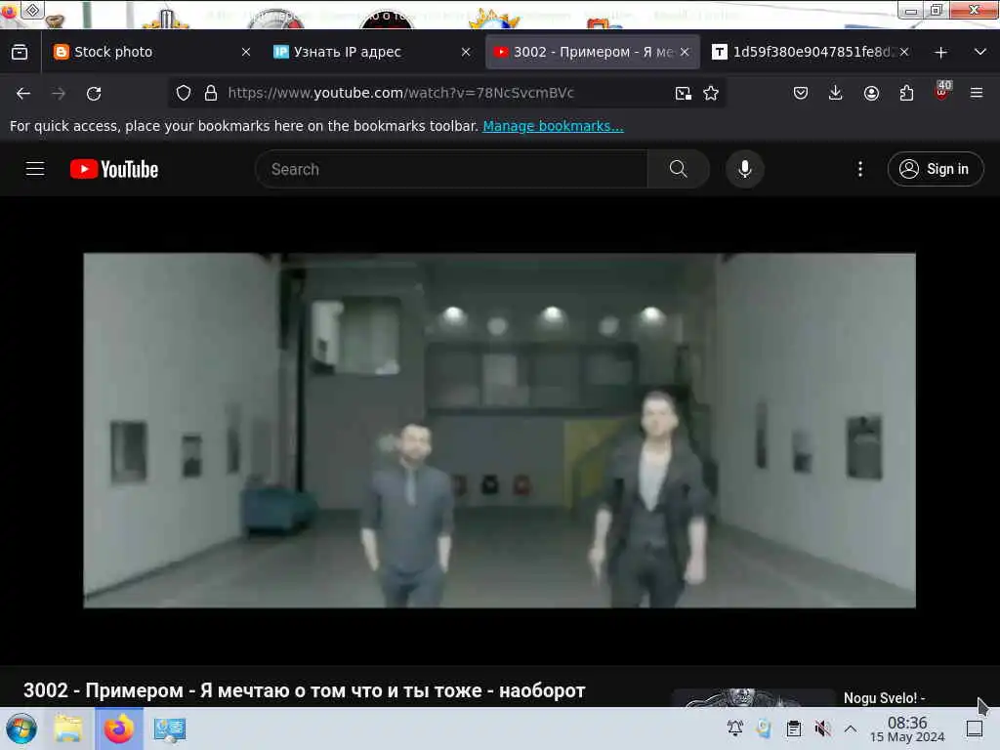This screenshot has width=1000, height=750.
Task: Go back to previous page
Action: pyautogui.click(x=23, y=94)
